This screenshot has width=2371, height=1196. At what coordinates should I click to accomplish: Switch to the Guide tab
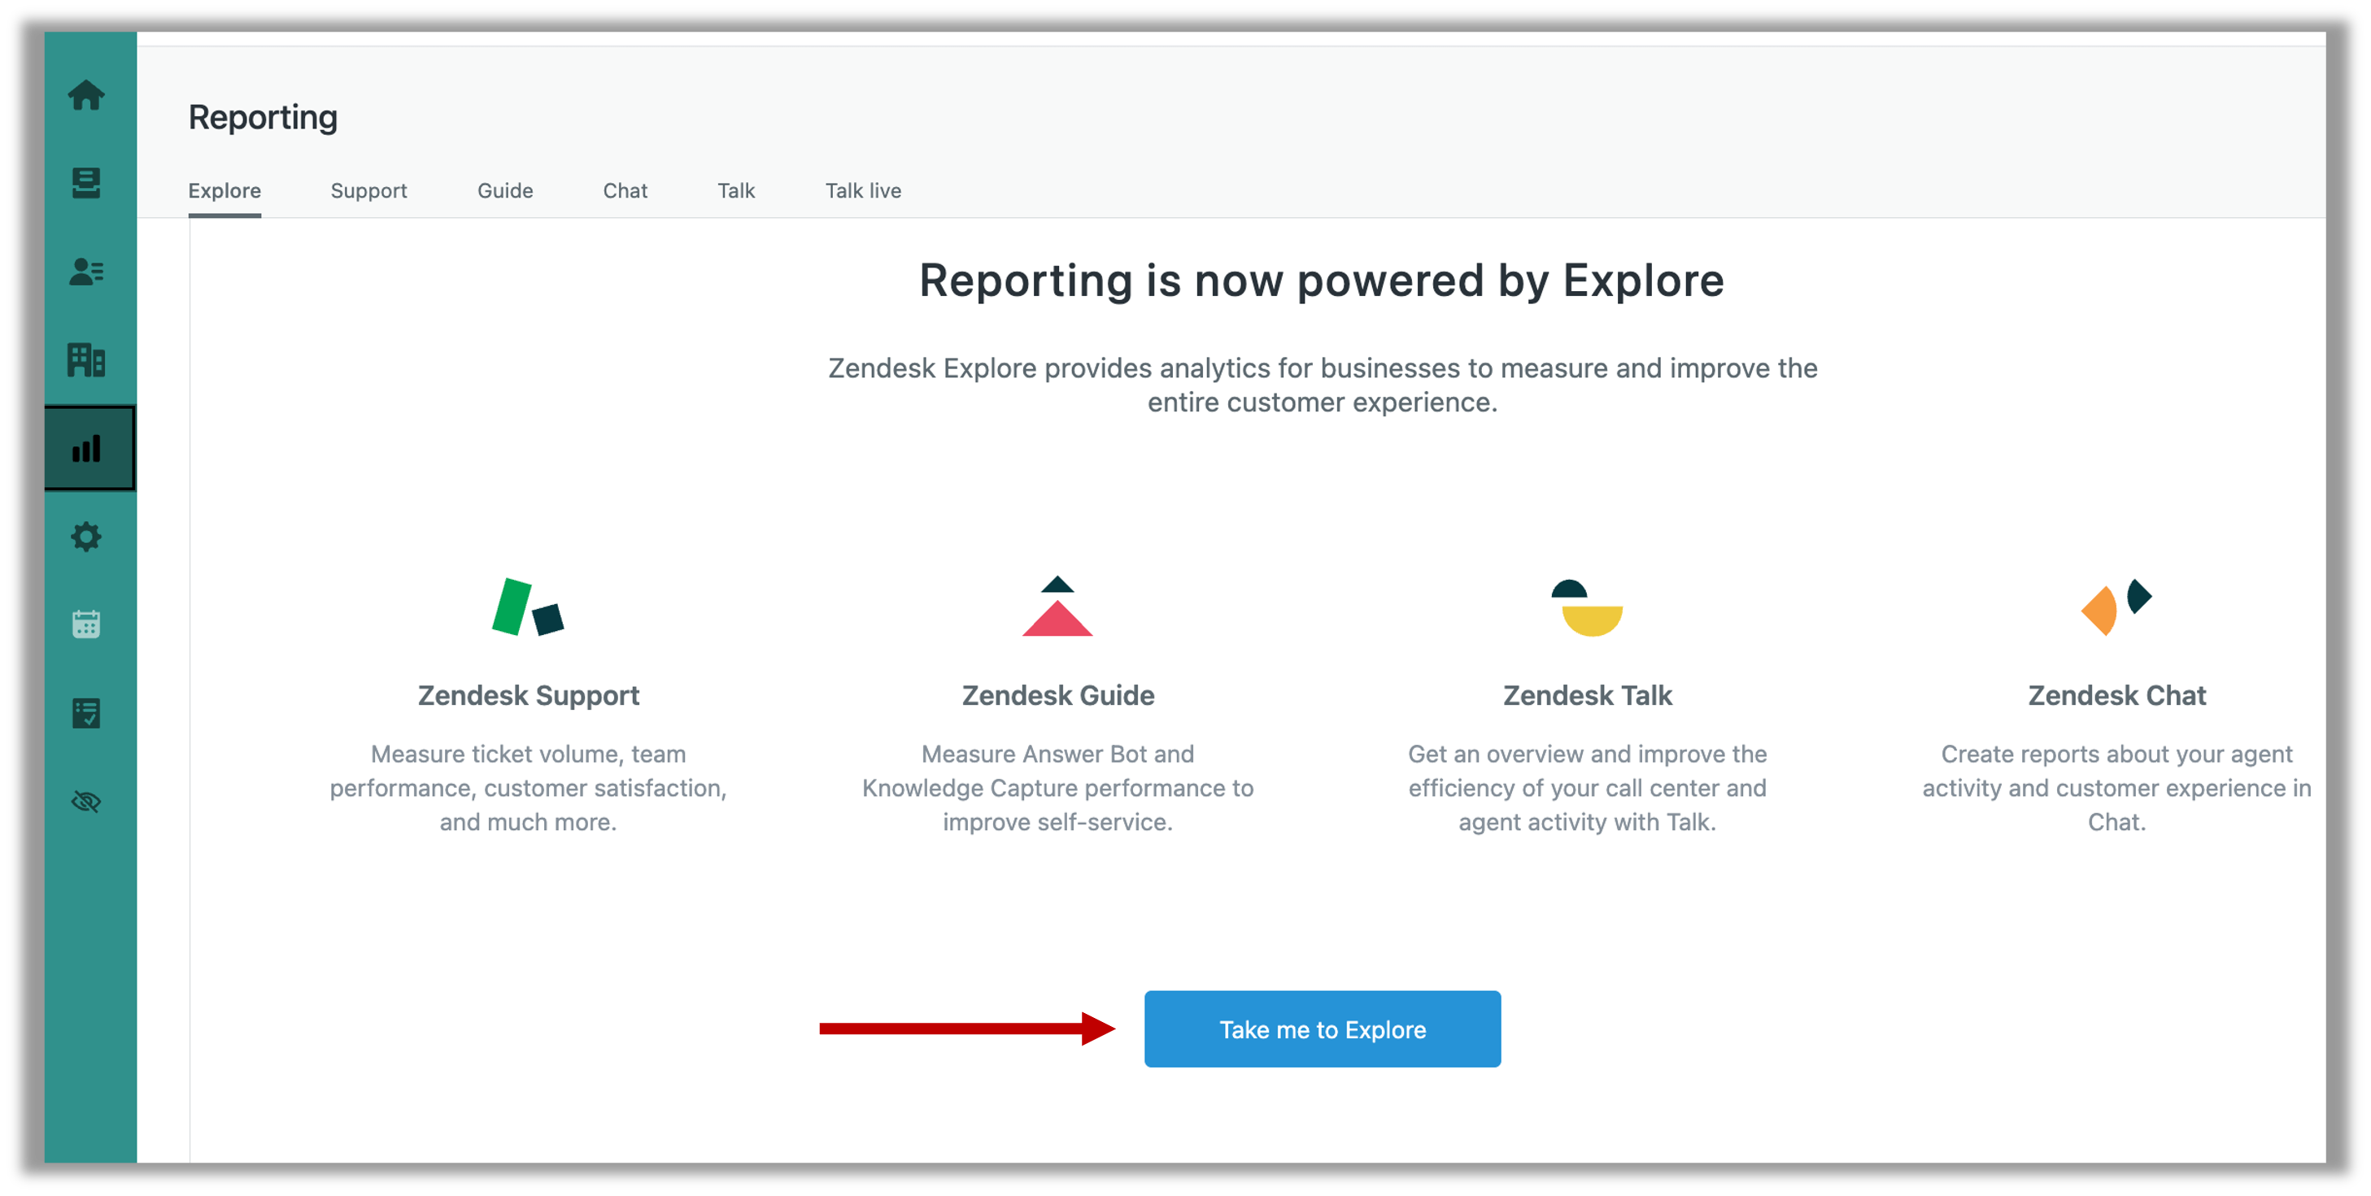tap(505, 190)
